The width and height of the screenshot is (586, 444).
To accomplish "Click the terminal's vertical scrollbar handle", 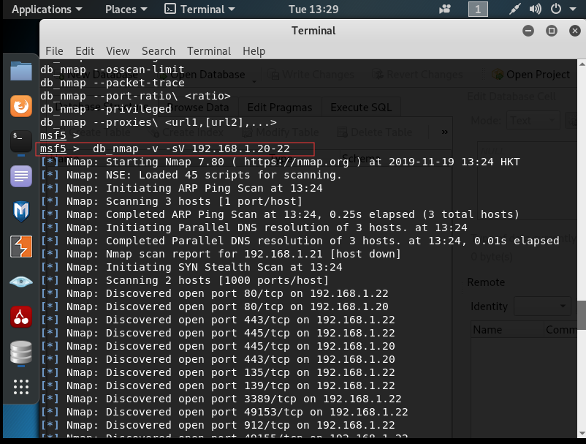I will coord(582,315).
